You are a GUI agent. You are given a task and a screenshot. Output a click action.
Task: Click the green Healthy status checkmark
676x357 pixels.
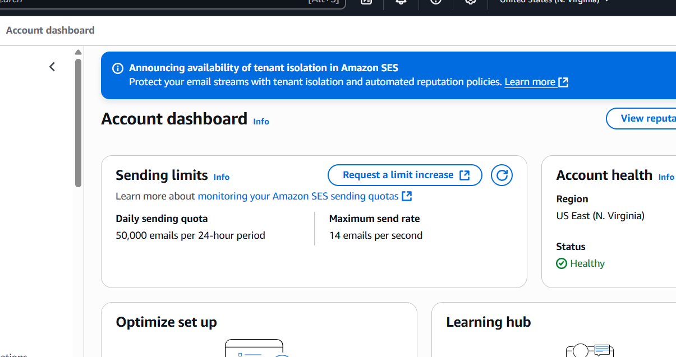(x=562, y=263)
